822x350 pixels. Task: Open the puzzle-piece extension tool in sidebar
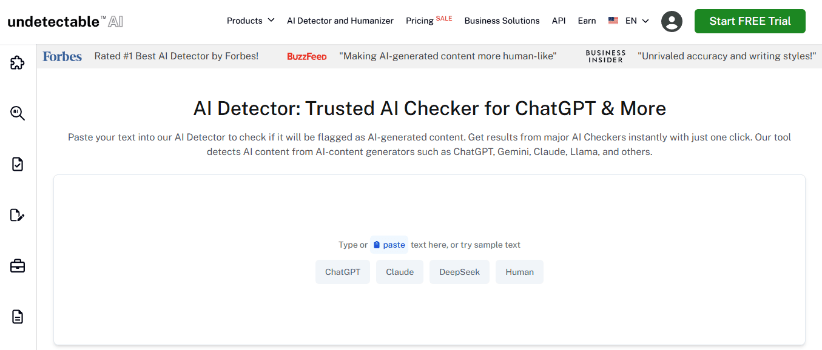click(x=18, y=62)
